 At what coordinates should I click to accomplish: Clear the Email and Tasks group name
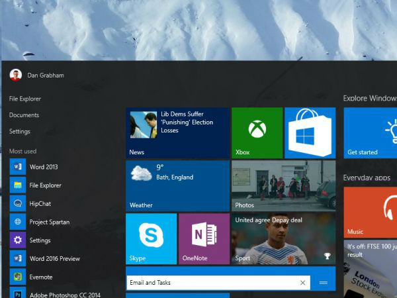pyautogui.click(x=302, y=283)
